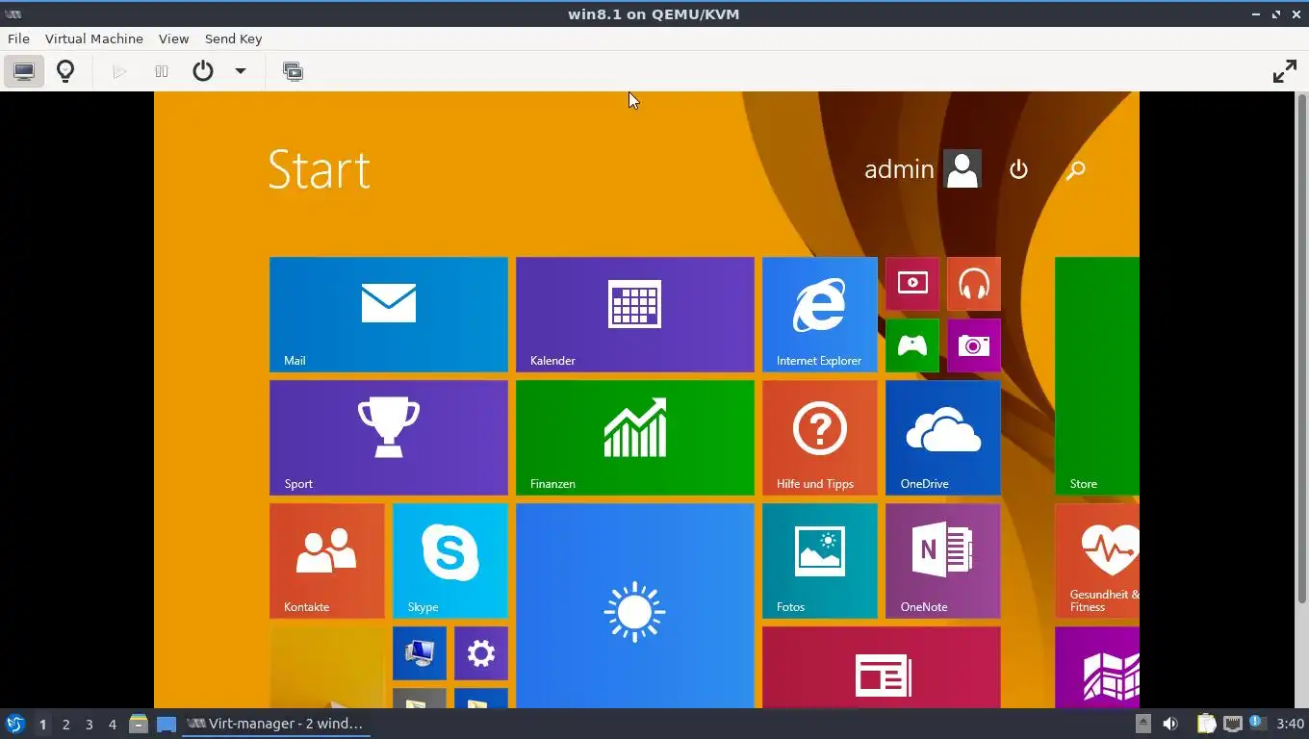
Task: Click the tray expand arrow icon
Action: 1142,724
